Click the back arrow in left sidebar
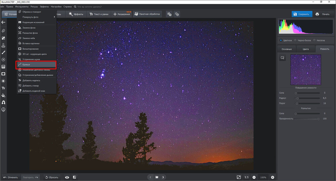336x181 pixels. [3, 22]
